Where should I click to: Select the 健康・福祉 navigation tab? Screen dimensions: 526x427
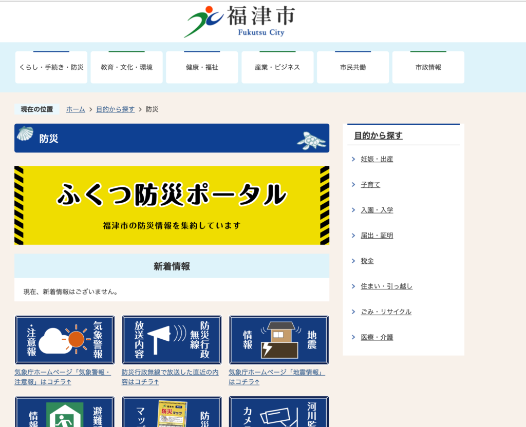[x=202, y=67]
